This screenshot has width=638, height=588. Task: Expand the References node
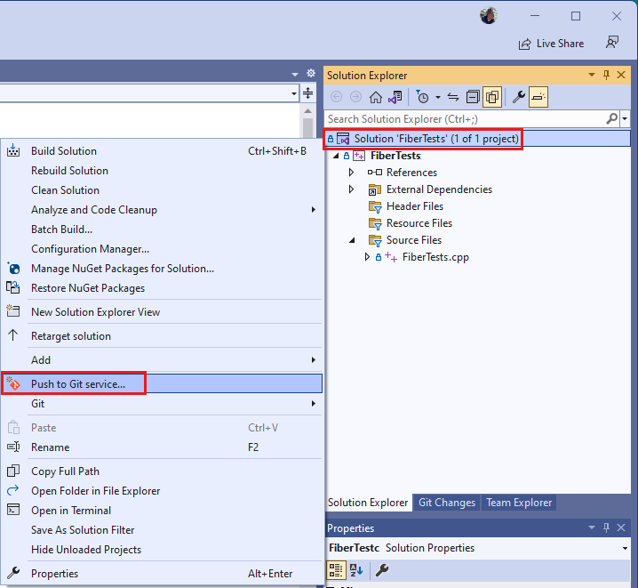coord(352,173)
